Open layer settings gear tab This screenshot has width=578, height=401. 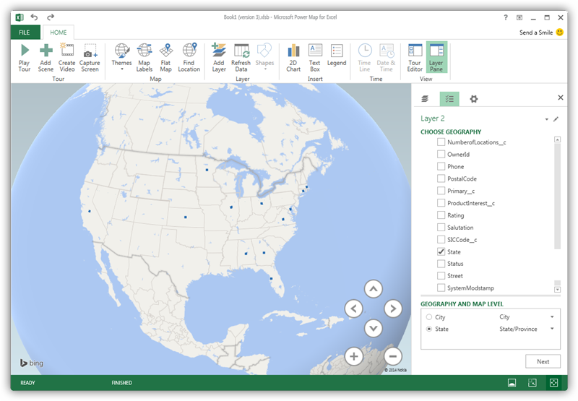(473, 98)
